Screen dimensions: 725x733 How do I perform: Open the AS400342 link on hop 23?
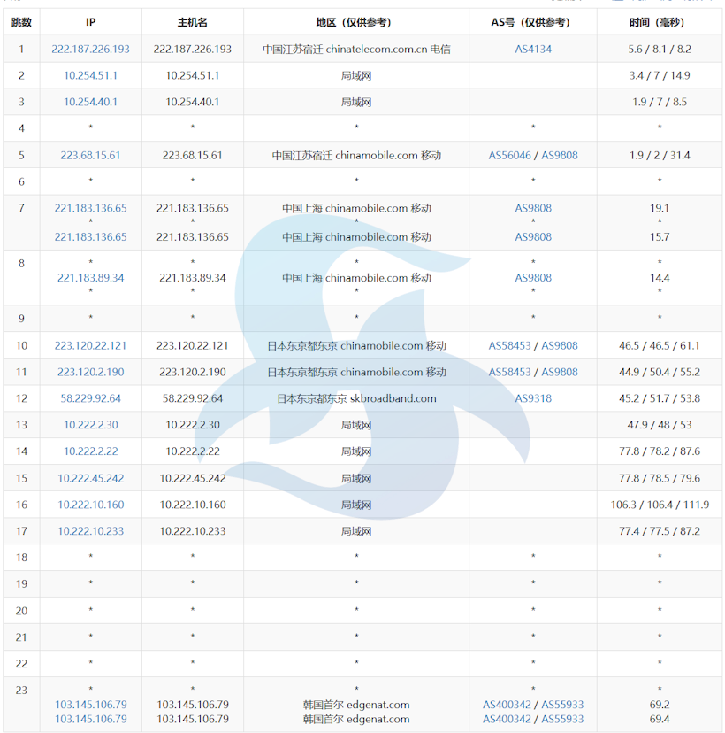coord(505,705)
